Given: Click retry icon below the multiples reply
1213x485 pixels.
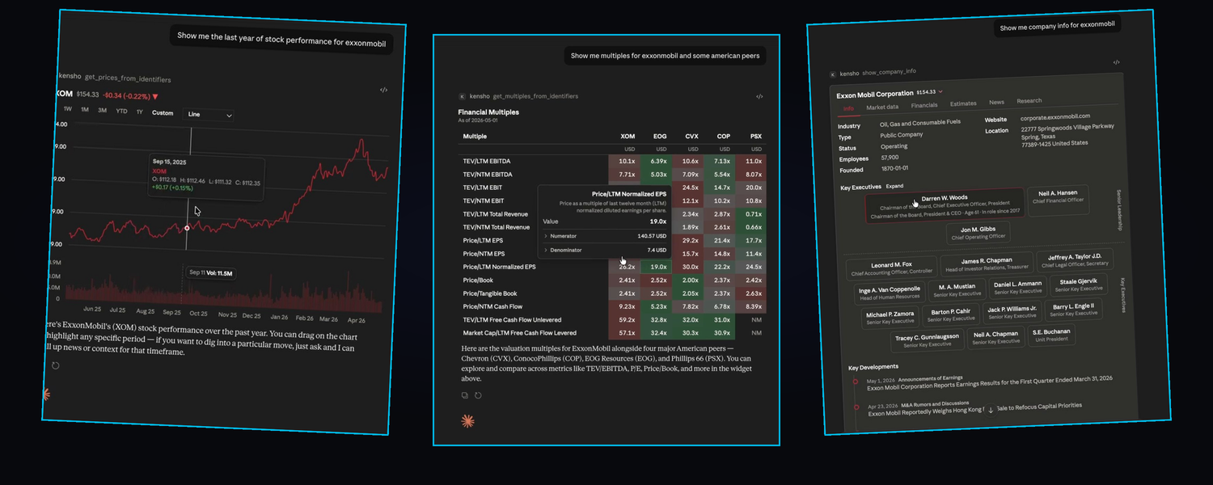Looking at the screenshot, I should point(478,395).
